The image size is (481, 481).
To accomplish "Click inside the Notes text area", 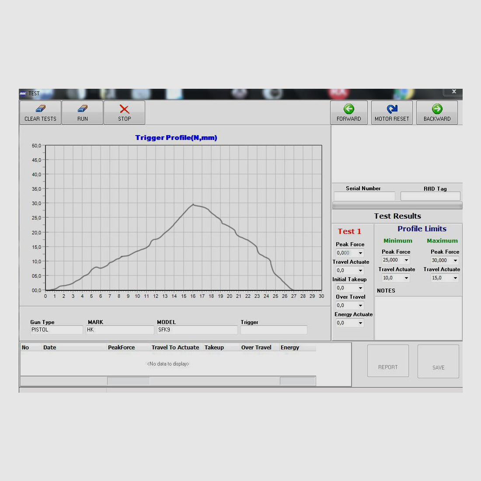I will (418, 317).
